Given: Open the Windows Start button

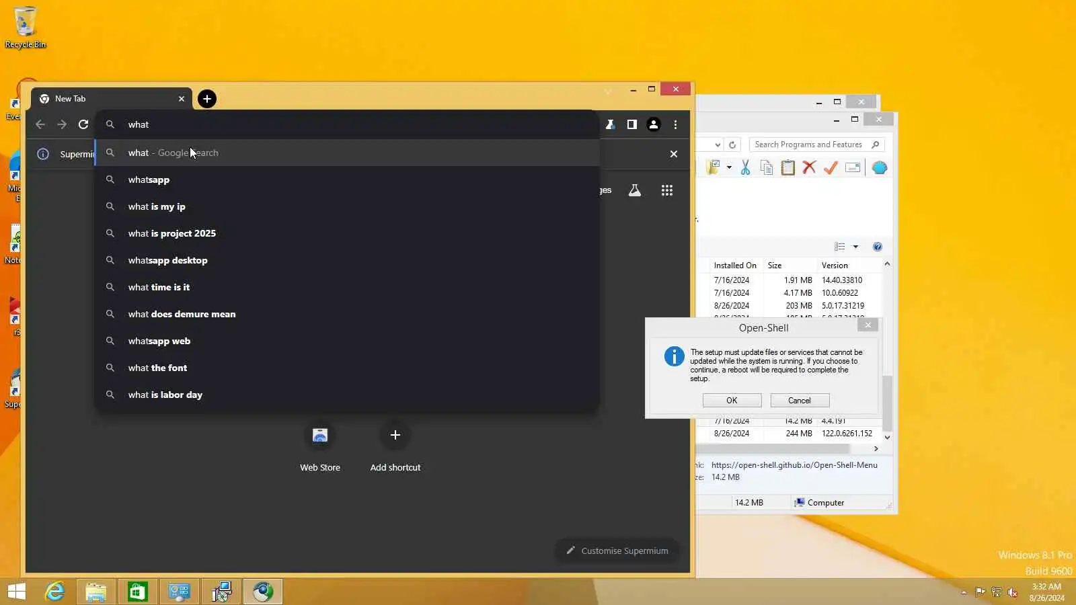Looking at the screenshot, I should pyautogui.click(x=17, y=592).
